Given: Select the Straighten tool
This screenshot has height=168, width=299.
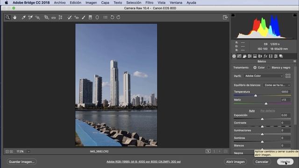Looking at the screenshot, I should (53, 17).
